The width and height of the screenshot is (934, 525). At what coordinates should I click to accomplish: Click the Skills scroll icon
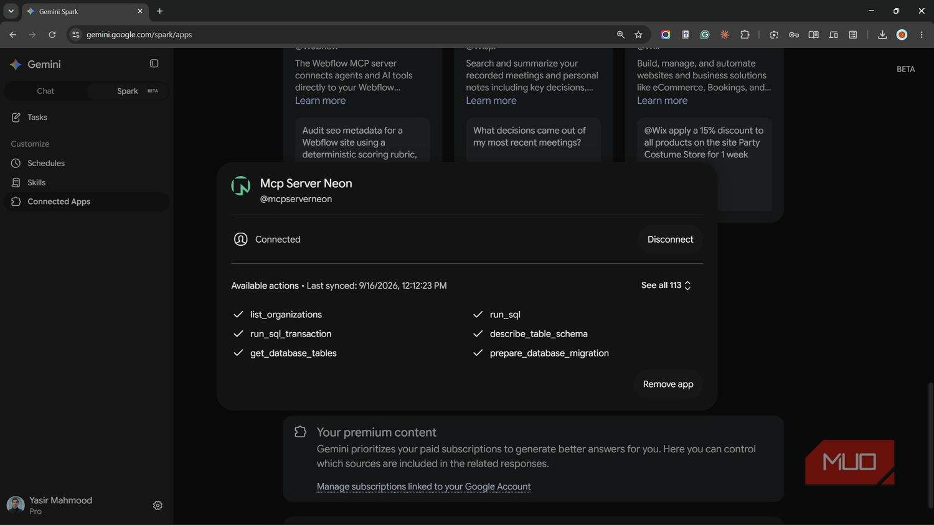coord(16,182)
